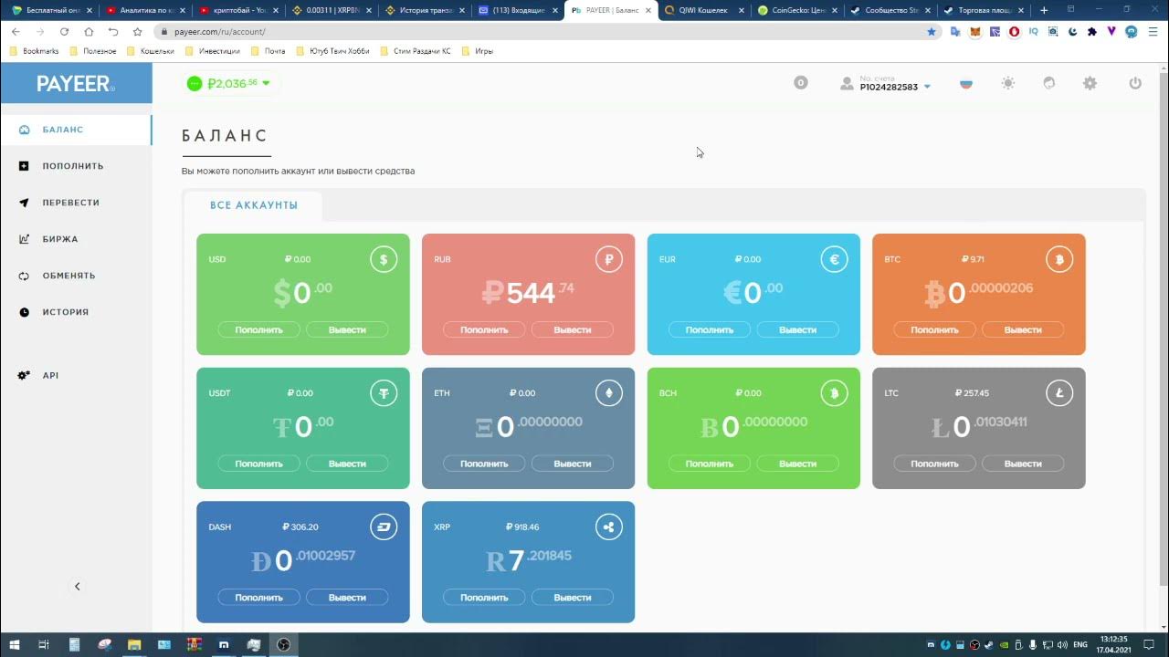Collapse the left sidebar with chevron
The image size is (1169, 657).
tap(77, 587)
